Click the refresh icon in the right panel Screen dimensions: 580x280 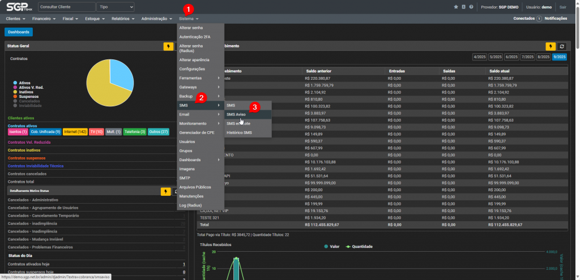[562, 46]
